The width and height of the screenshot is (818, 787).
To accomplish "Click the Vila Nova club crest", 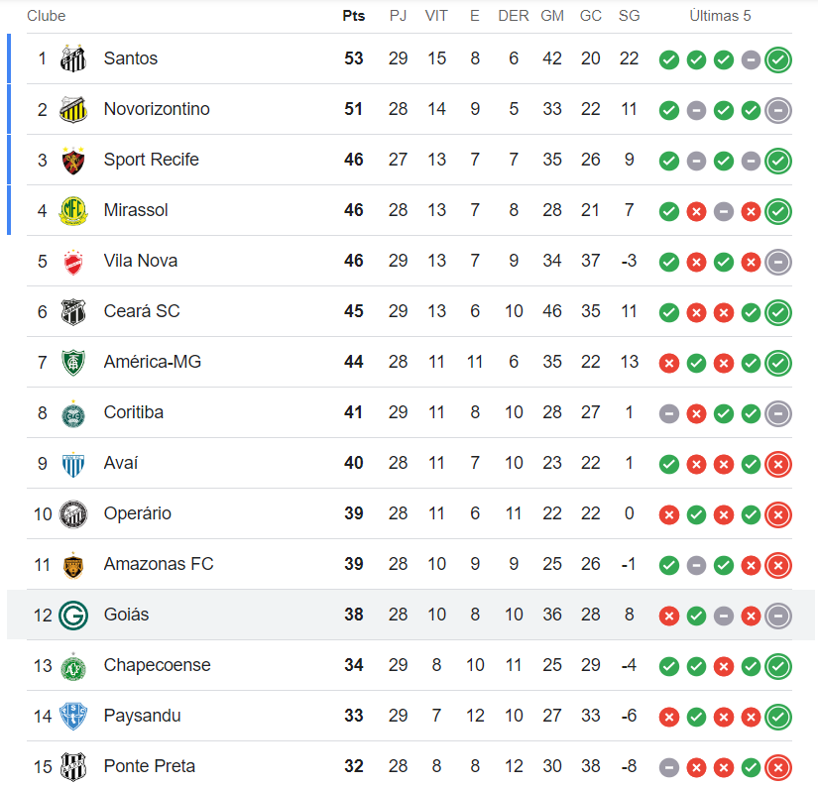I will [73, 261].
